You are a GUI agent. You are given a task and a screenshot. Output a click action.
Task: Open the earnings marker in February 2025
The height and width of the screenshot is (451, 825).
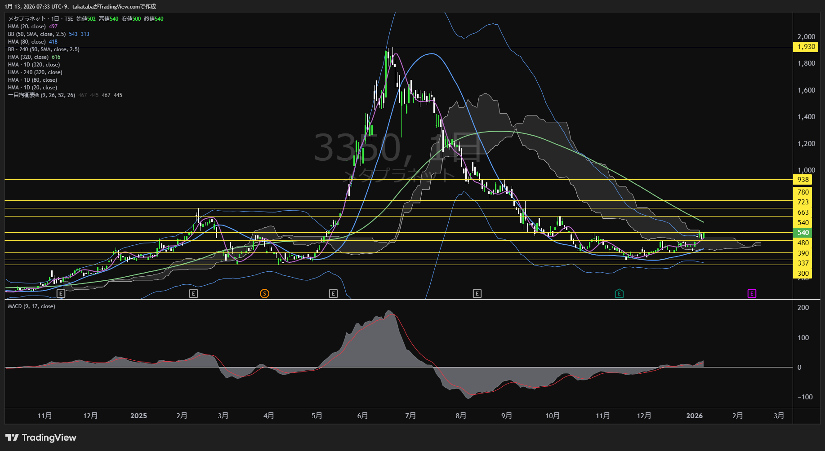pyautogui.click(x=193, y=293)
